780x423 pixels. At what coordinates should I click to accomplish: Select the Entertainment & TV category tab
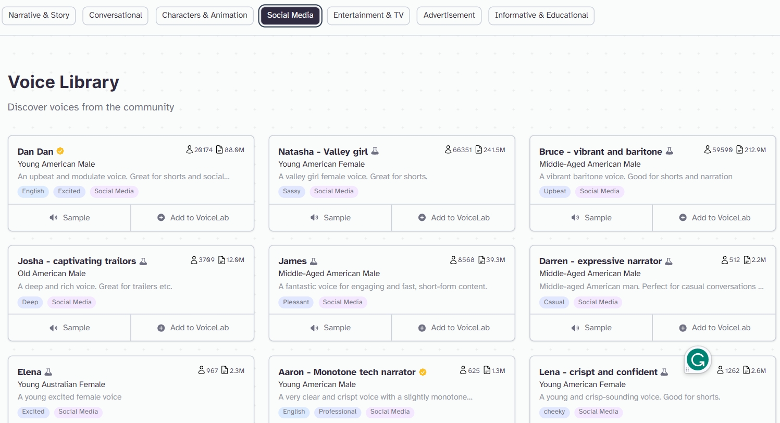(x=368, y=15)
